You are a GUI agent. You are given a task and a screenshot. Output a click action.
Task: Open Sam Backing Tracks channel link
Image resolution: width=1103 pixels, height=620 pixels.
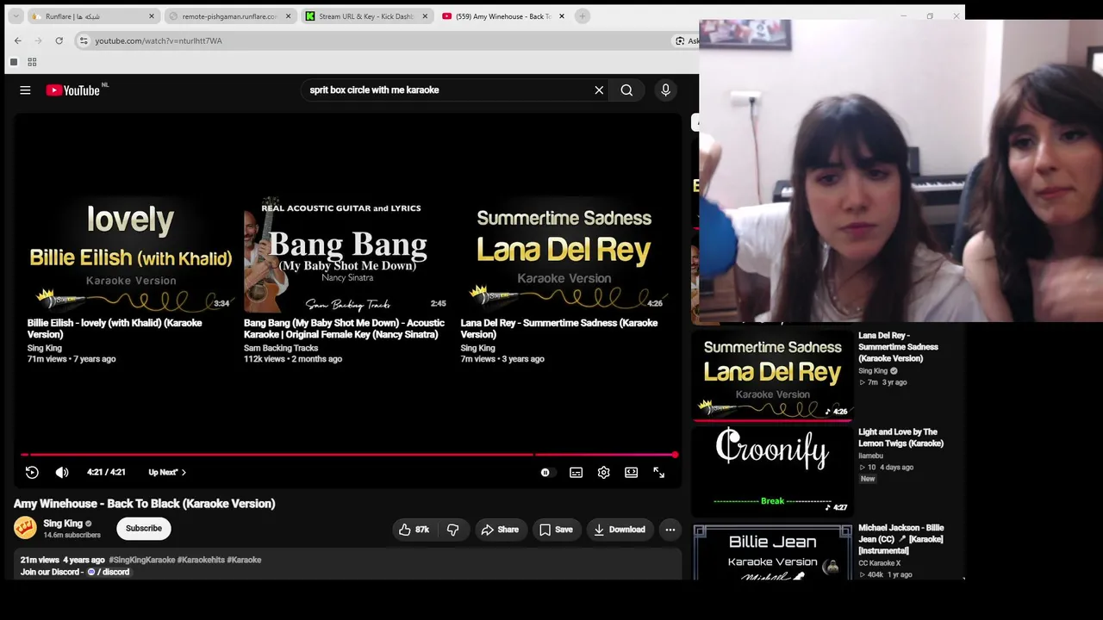click(x=281, y=348)
